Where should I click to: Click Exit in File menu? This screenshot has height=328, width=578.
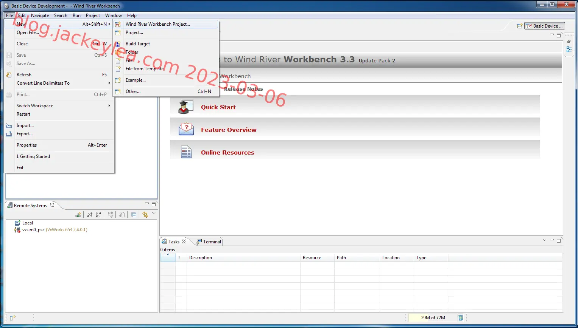tap(59, 168)
